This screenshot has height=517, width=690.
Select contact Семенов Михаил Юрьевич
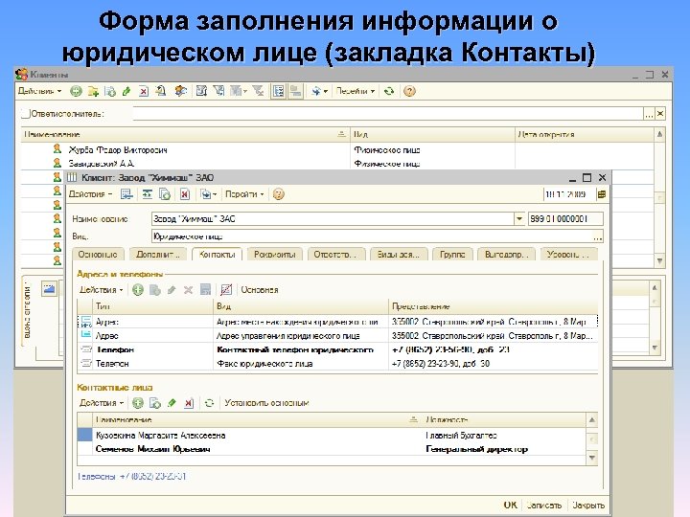(x=332, y=449)
